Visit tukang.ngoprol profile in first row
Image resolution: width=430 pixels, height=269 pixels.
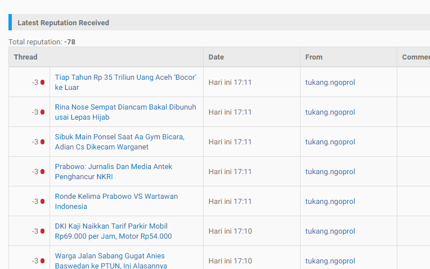click(x=330, y=83)
